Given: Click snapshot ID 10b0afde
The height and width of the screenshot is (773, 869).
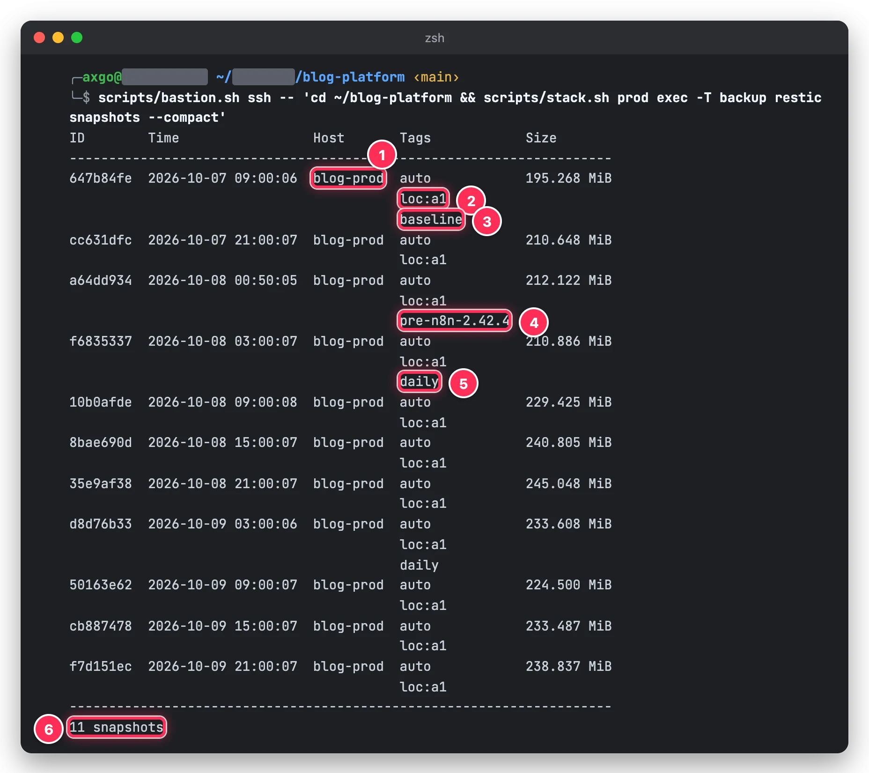Looking at the screenshot, I should (101, 402).
